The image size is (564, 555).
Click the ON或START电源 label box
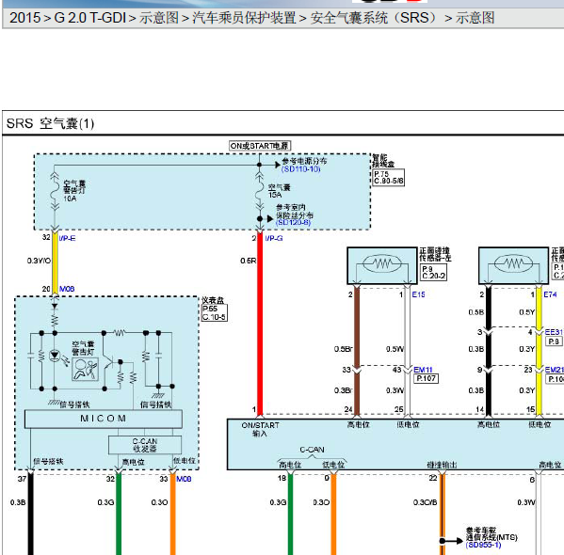260,146
